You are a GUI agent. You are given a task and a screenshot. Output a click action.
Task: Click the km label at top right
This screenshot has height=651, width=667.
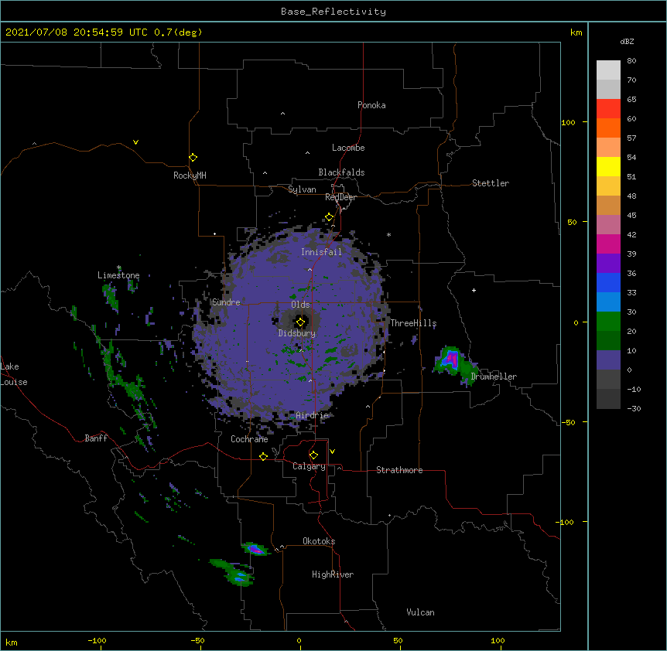tap(576, 32)
